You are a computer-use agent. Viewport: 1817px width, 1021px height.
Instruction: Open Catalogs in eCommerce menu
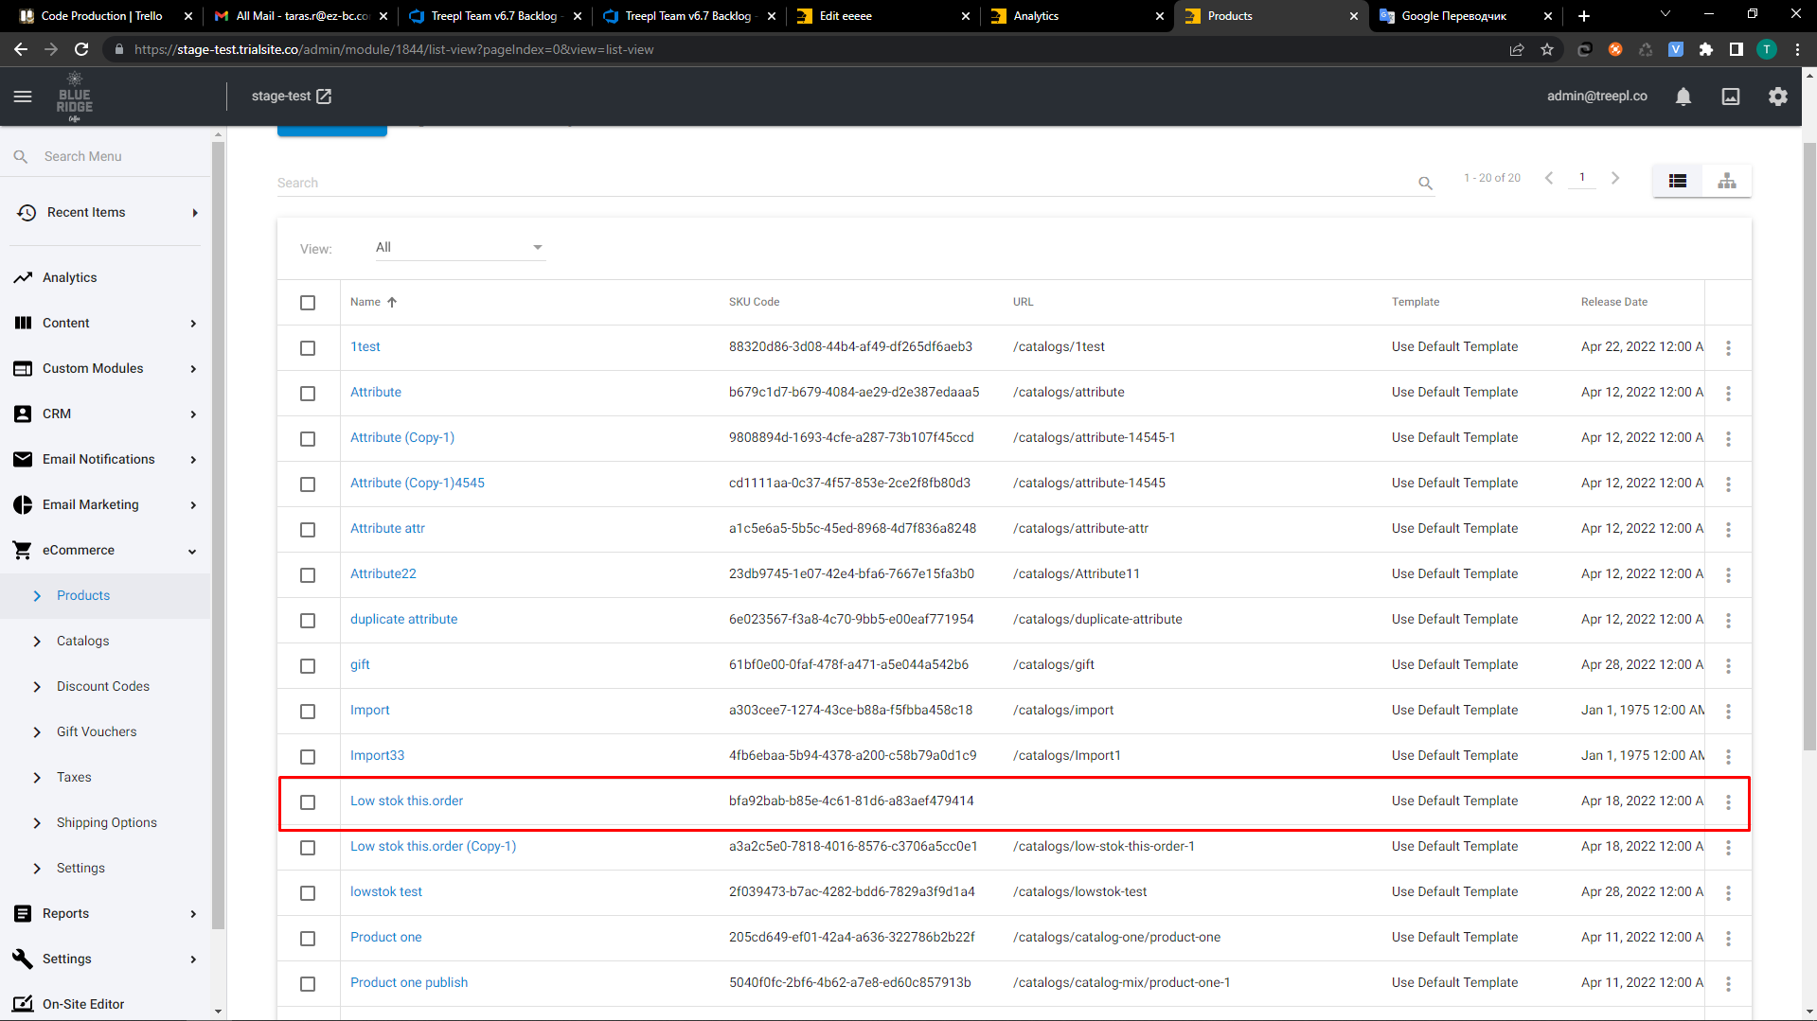pos(82,641)
